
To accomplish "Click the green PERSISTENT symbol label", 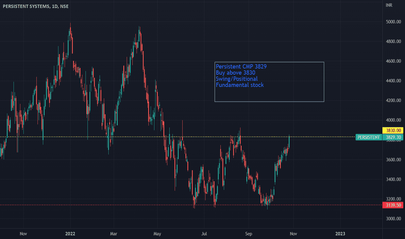I will 368,137.
